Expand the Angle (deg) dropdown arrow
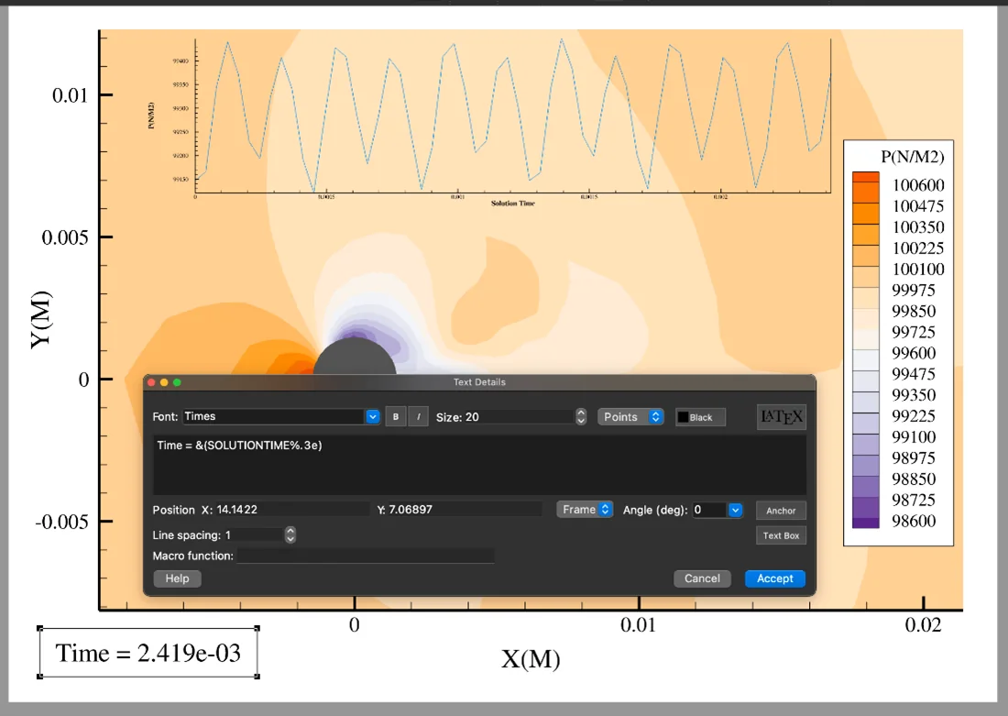This screenshot has height=716, width=1008. tap(736, 510)
